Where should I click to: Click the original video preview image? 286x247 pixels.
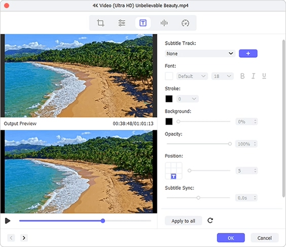(79, 76)
